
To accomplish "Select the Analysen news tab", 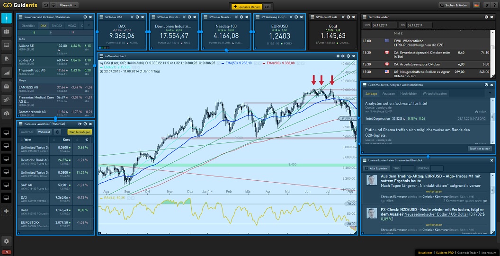I will click(x=388, y=94).
